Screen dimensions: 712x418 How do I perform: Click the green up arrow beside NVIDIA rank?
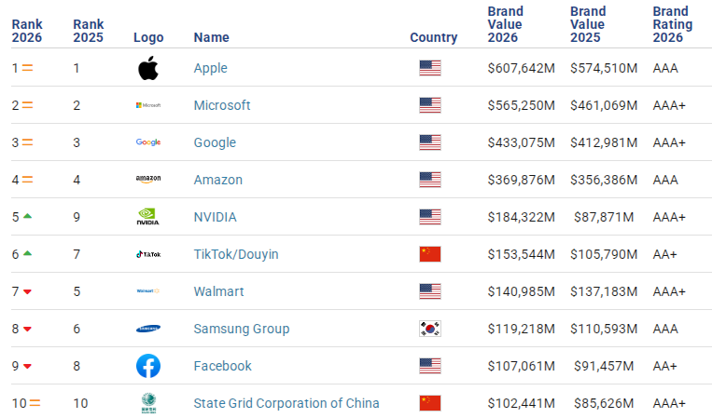[x=27, y=217]
